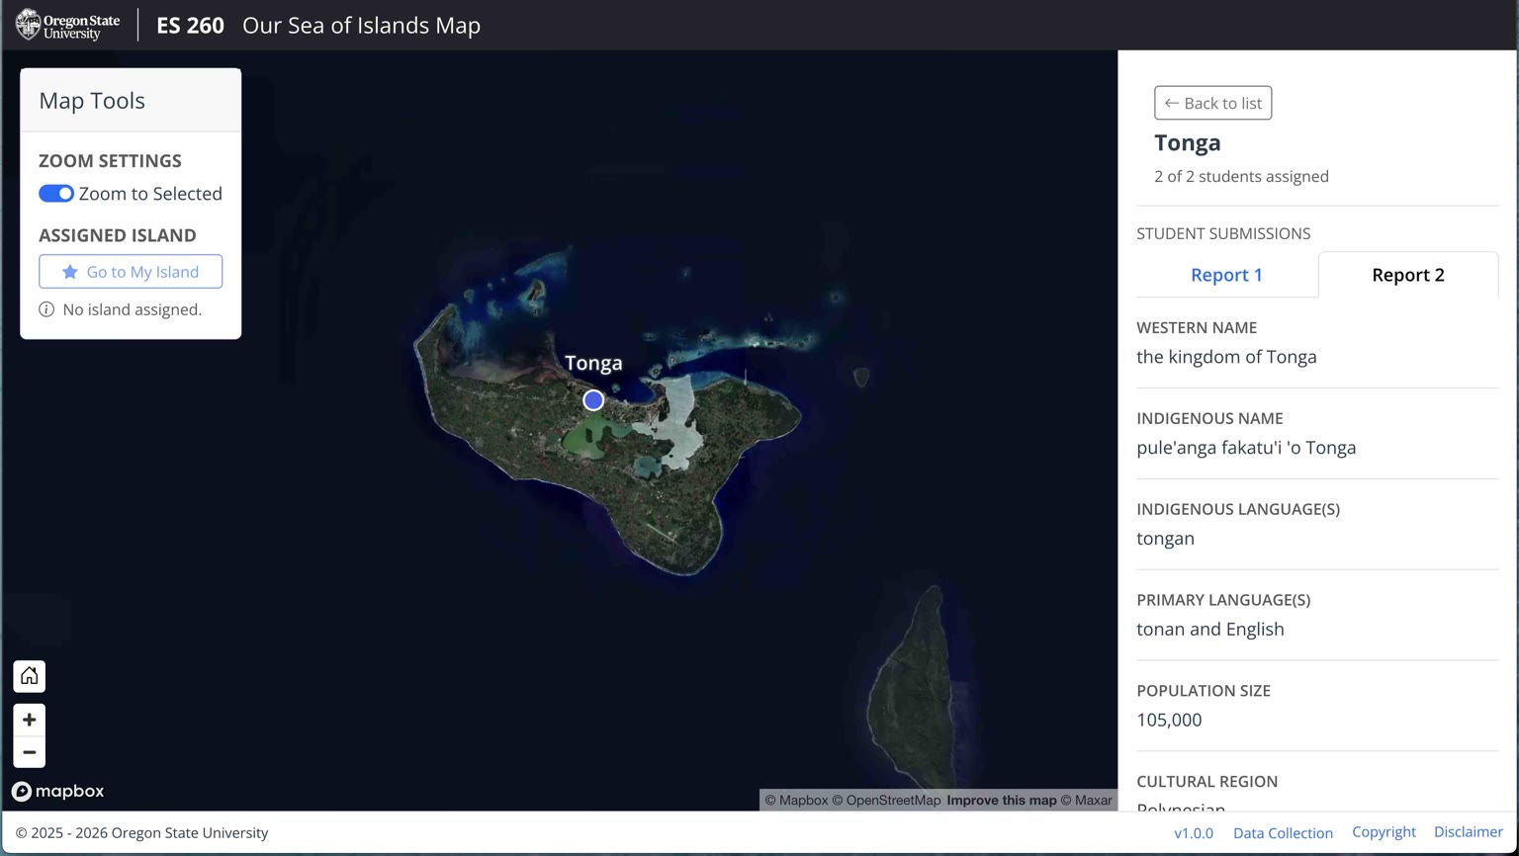This screenshot has width=1519, height=856.
Task: Click the value 'tonan and English'
Action: pos(1210,630)
